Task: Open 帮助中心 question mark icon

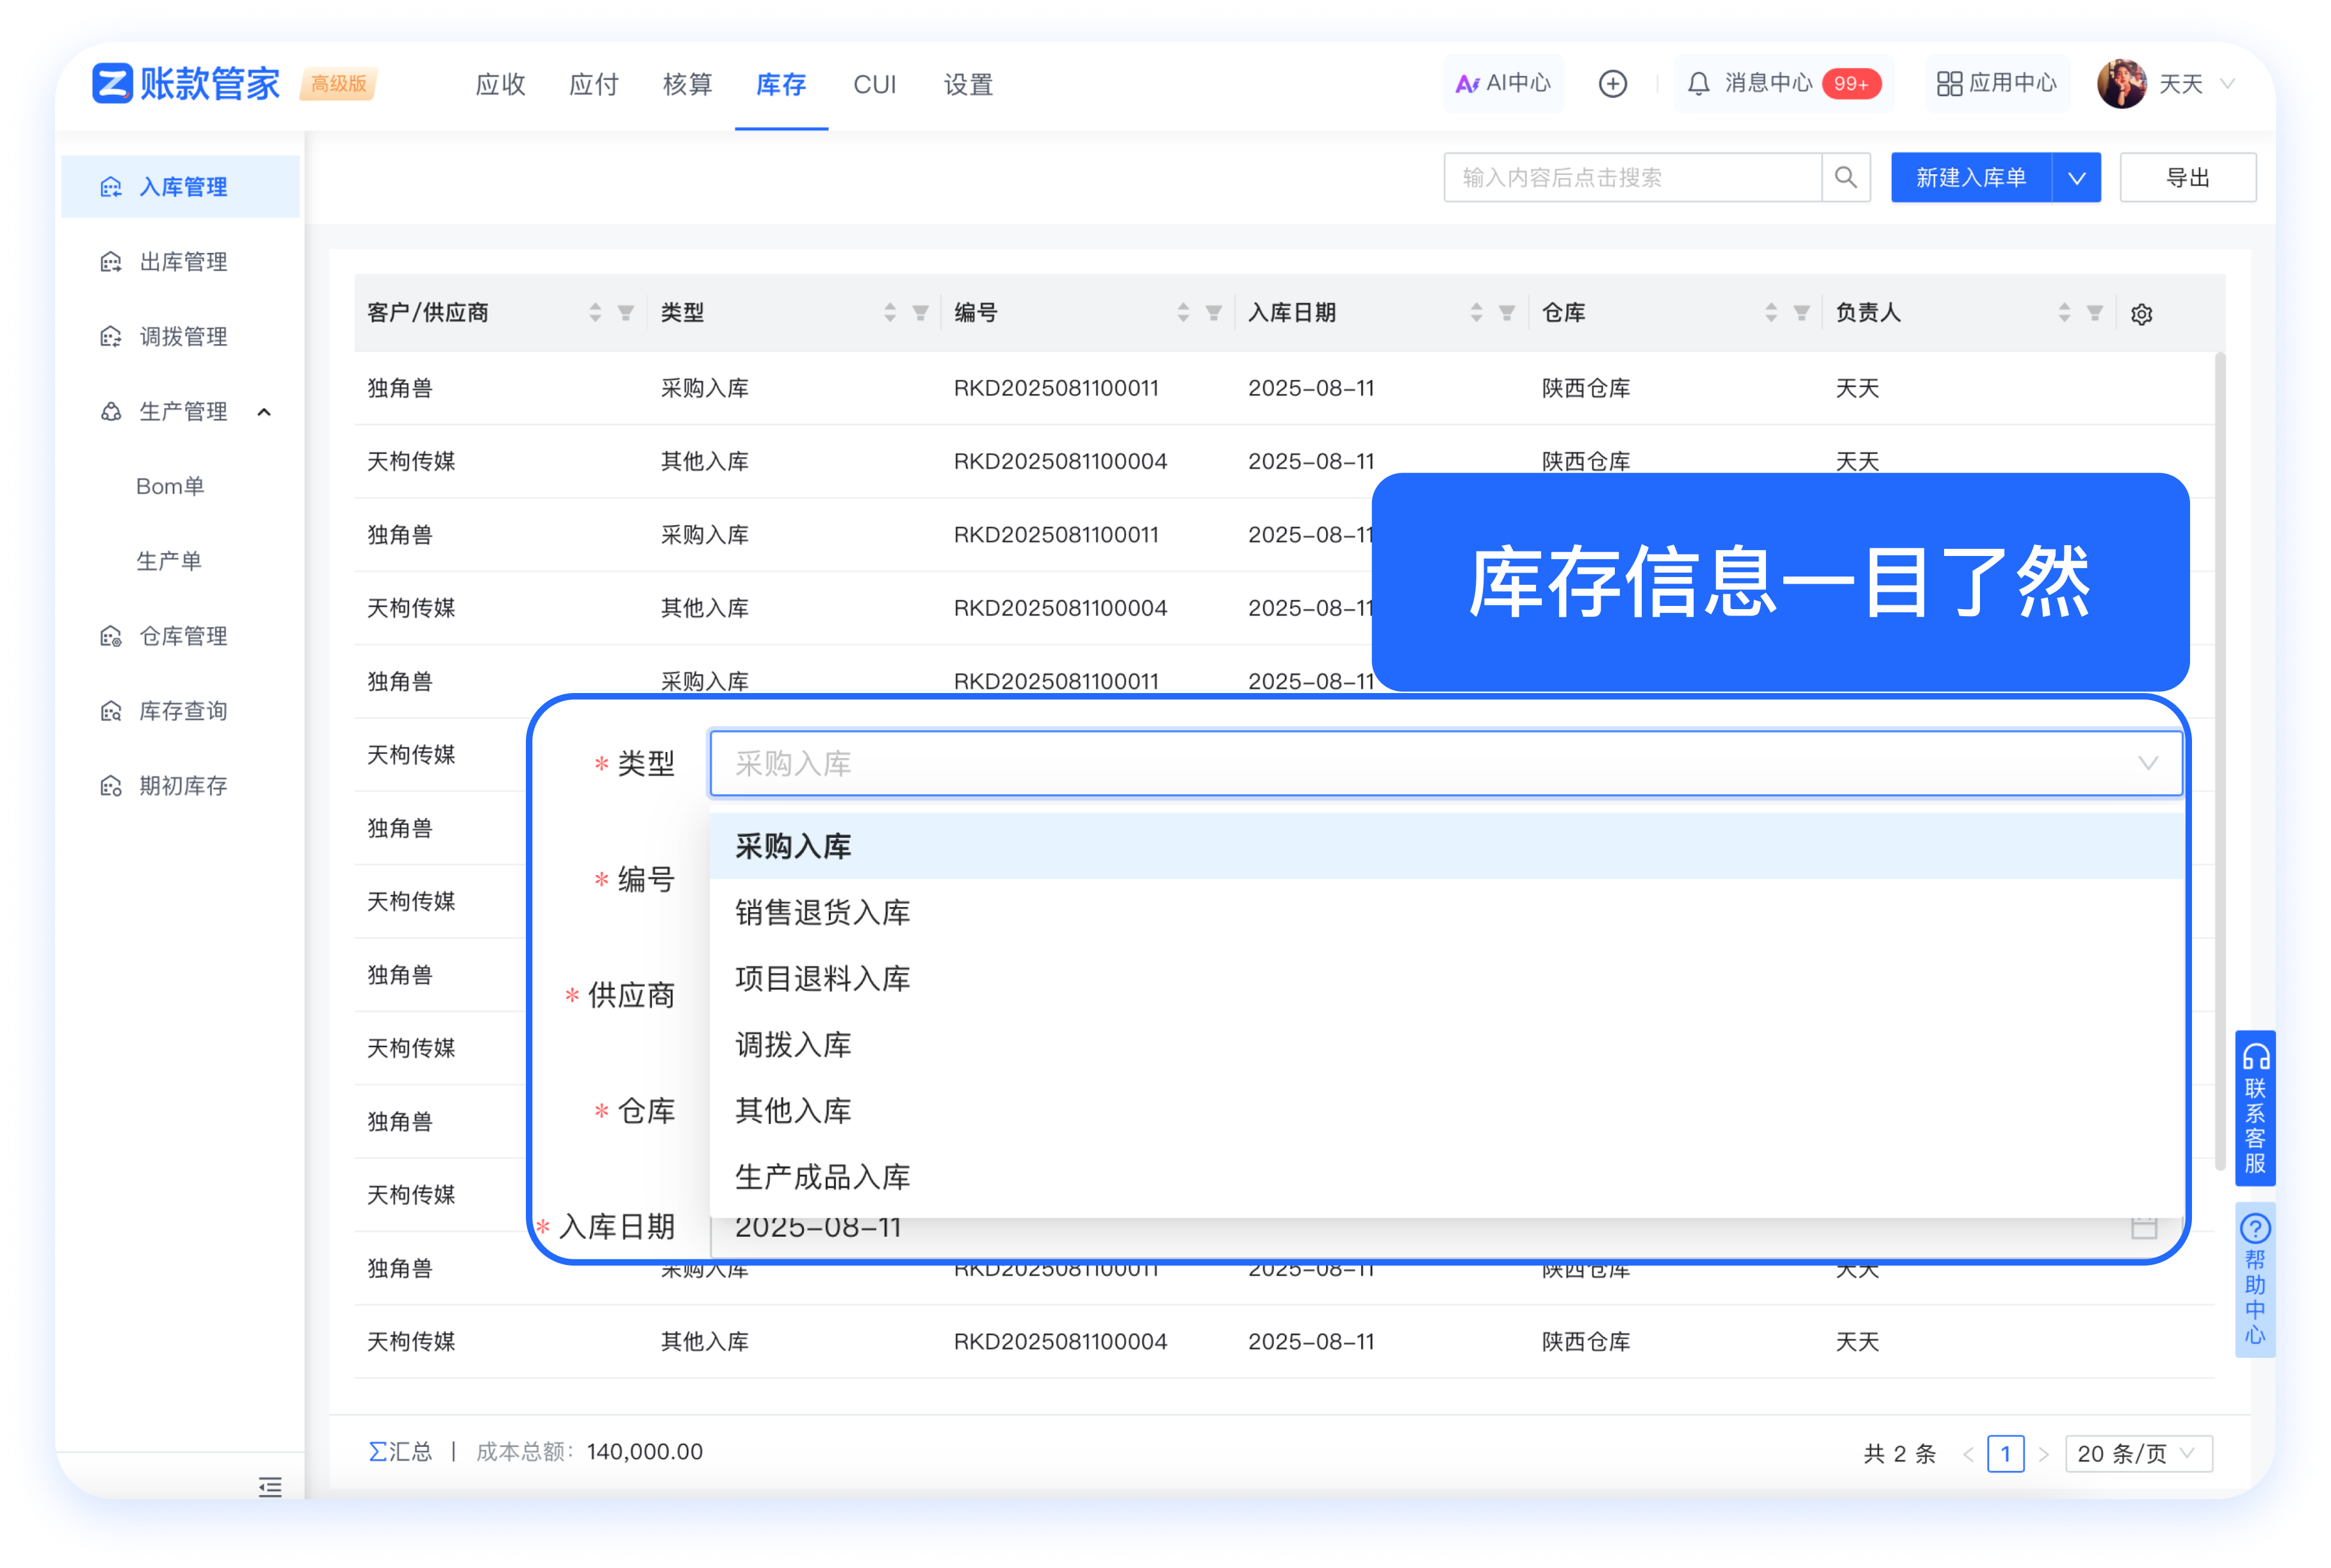Action: tap(2255, 1229)
